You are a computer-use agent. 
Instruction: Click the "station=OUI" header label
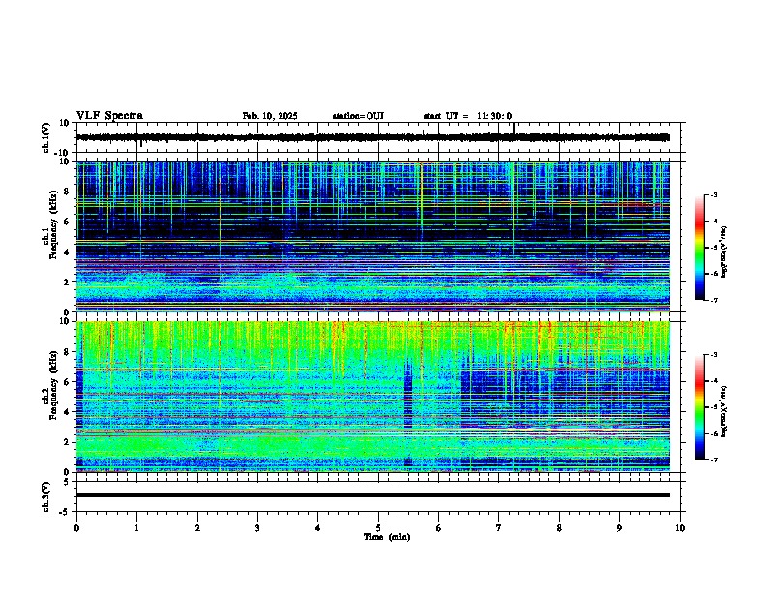tap(358, 116)
